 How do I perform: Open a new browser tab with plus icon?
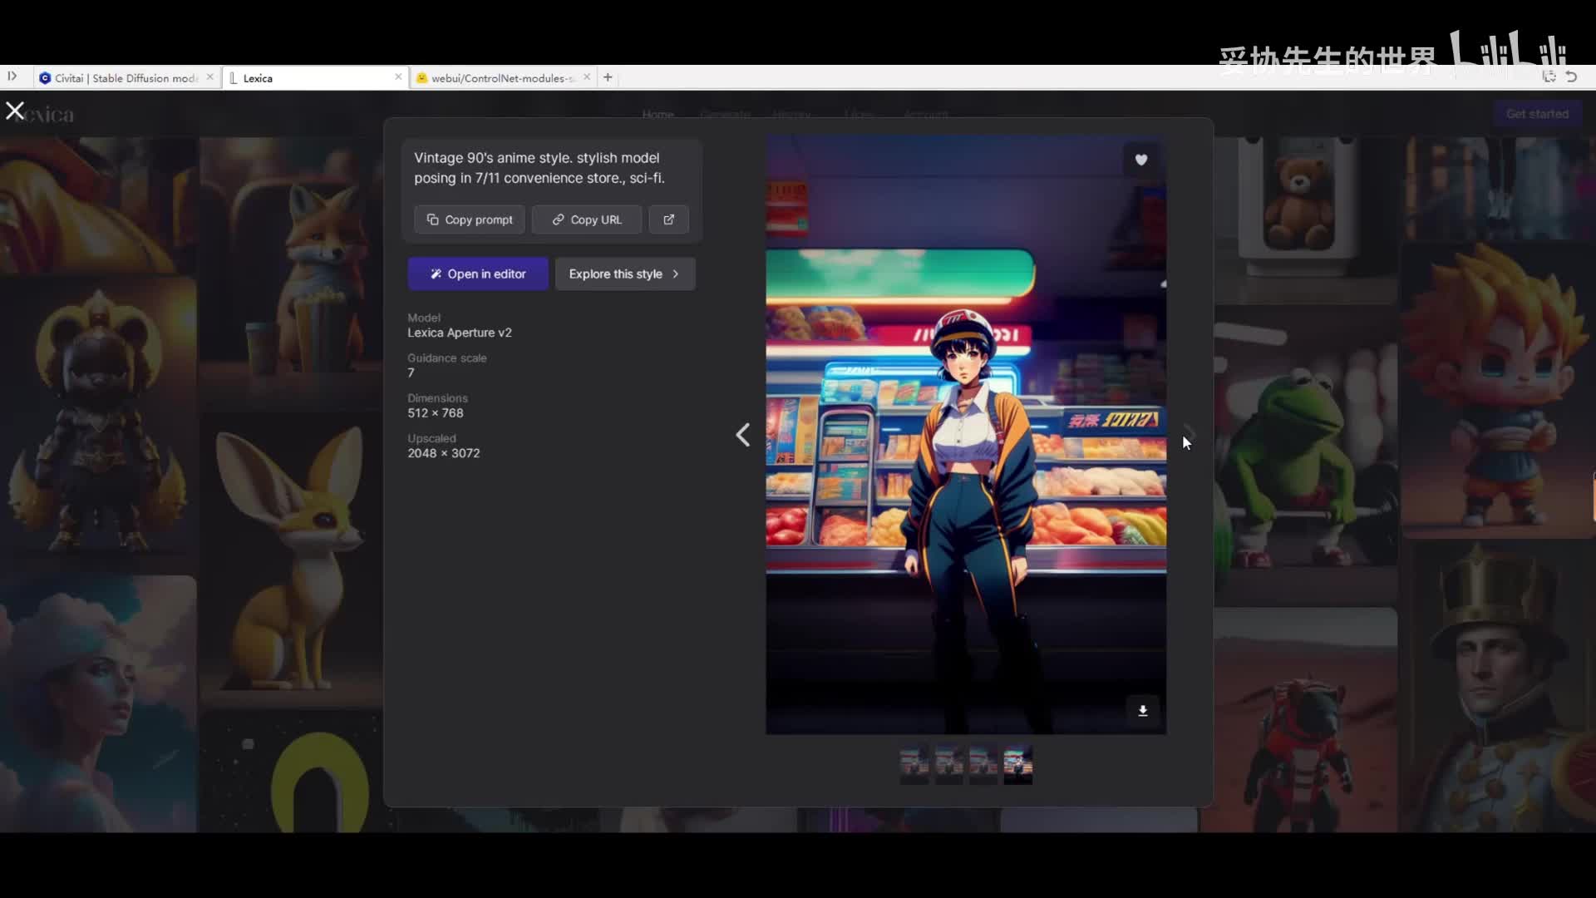(x=608, y=77)
